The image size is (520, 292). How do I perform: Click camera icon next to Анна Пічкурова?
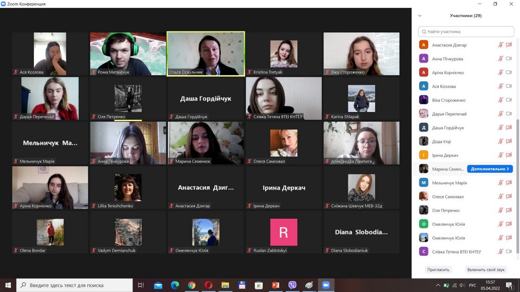(509, 59)
